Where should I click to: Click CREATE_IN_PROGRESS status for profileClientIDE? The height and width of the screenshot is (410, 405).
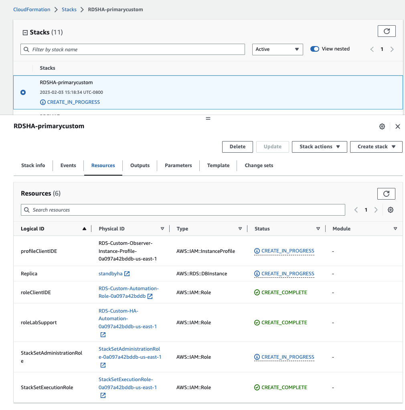pyautogui.click(x=288, y=251)
